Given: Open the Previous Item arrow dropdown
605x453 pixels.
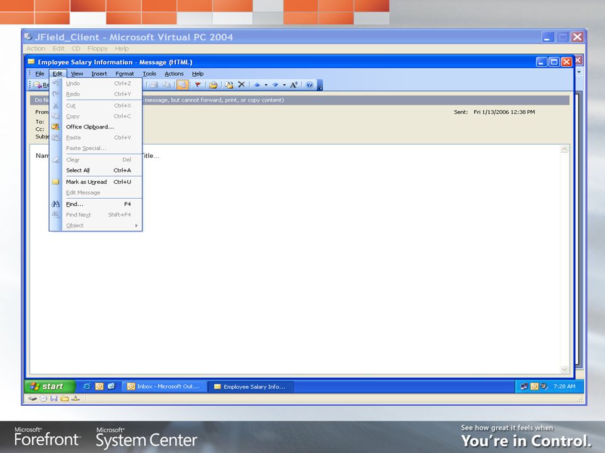Looking at the screenshot, I should [266, 85].
